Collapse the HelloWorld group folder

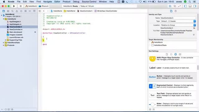click(x=3, y=19)
